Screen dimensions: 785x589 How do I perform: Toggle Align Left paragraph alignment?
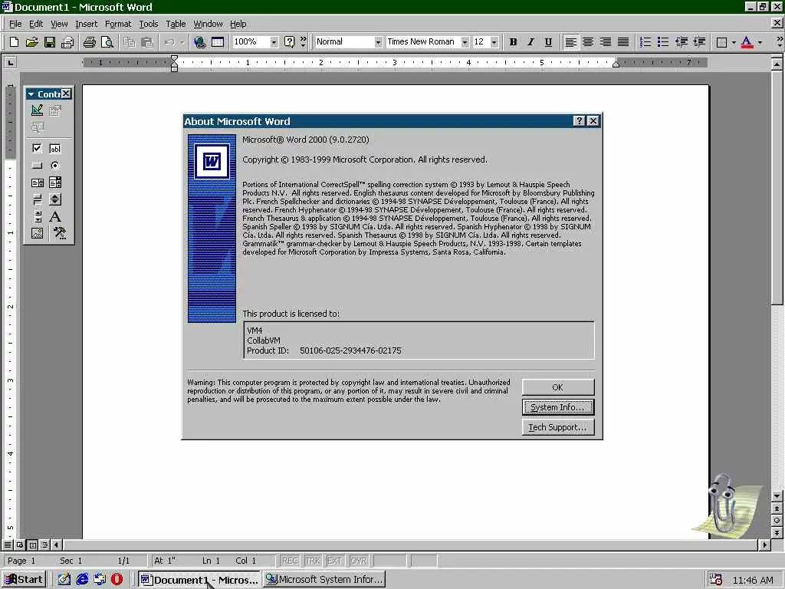point(570,42)
